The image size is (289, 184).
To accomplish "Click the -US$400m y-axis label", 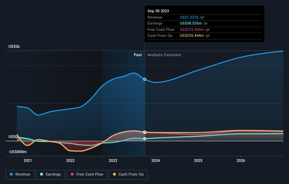I will [x=18, y=152].
